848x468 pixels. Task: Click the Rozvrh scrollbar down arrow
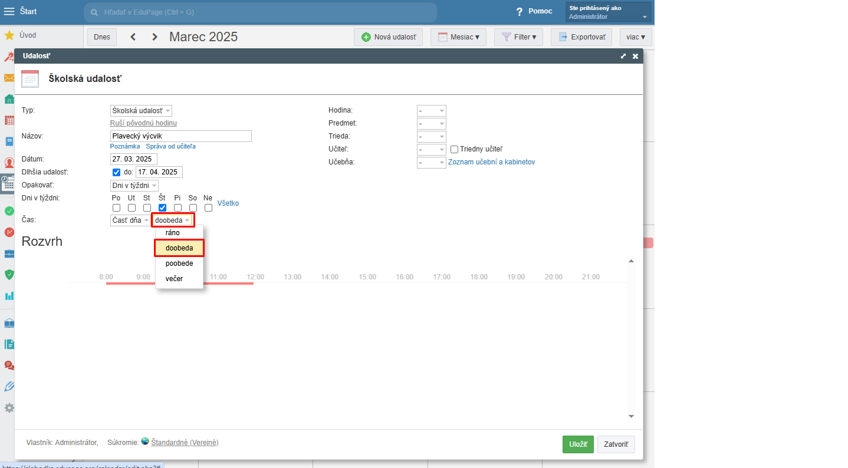[x=631, y=416]
